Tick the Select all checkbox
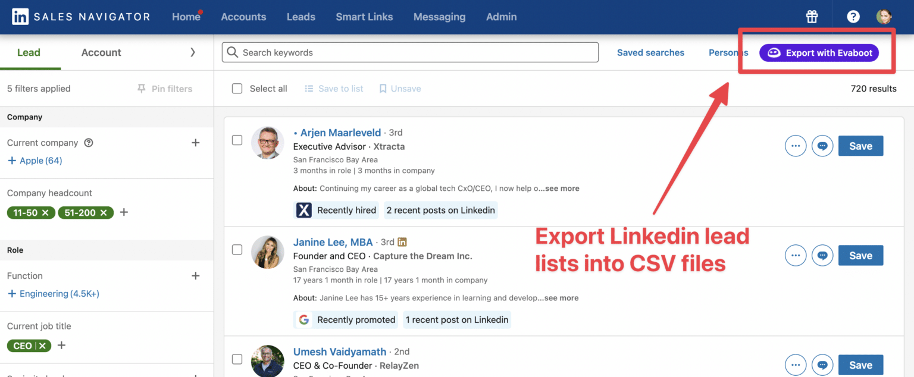914x377 pixels. point(237,88)
